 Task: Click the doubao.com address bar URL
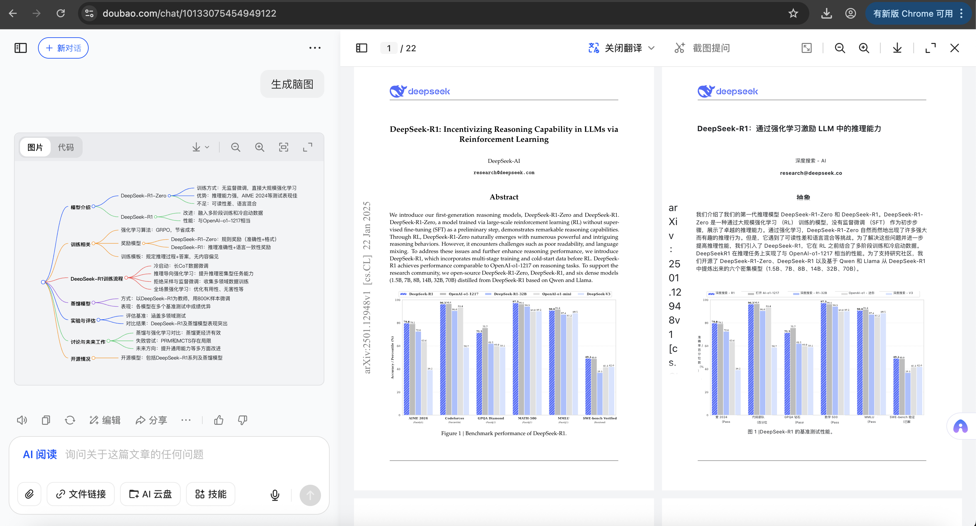189,14
